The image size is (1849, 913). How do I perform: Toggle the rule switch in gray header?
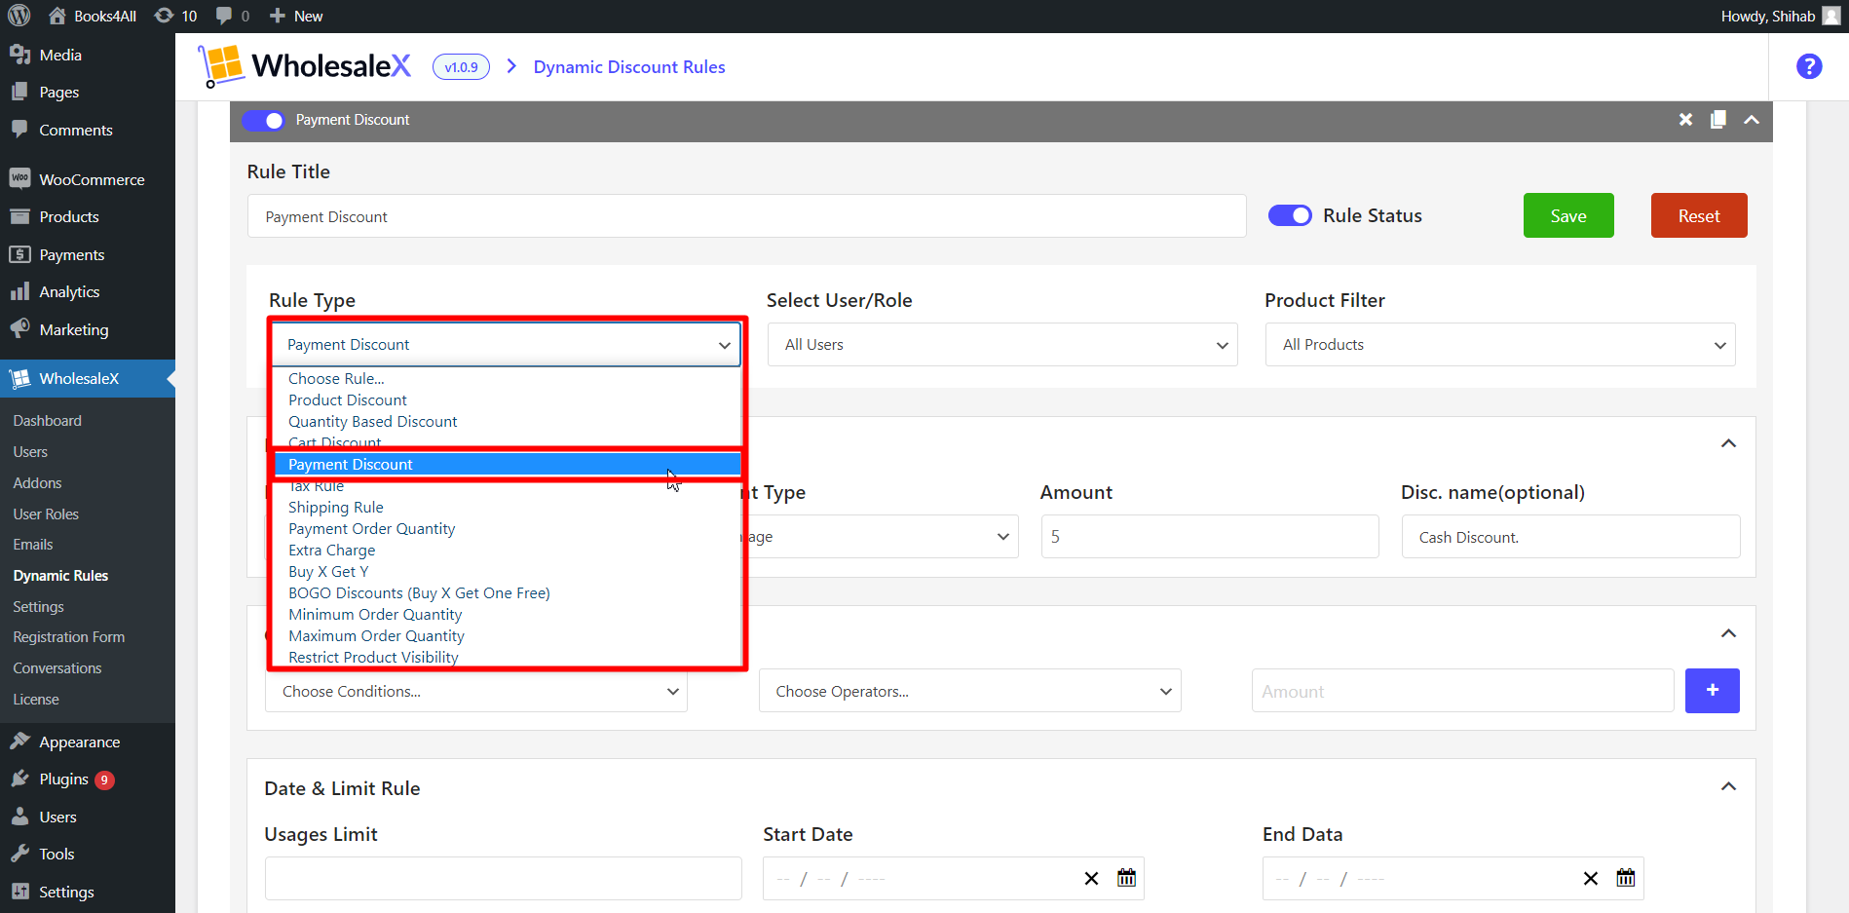(x=263, y=120)
